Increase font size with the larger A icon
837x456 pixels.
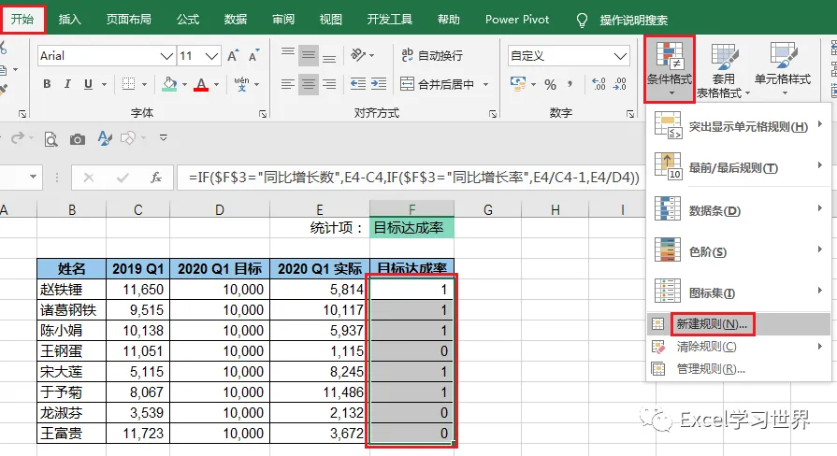[x=233, y=55]
